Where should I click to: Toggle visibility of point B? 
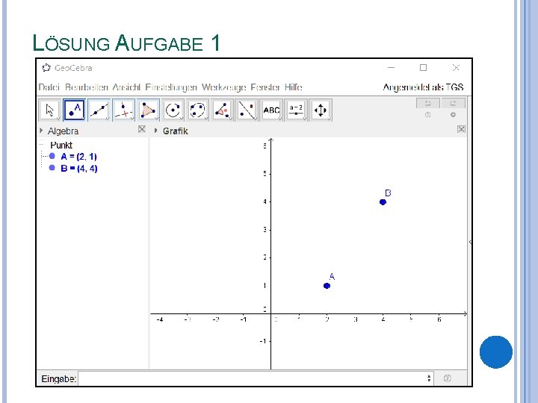coord(52,168)
